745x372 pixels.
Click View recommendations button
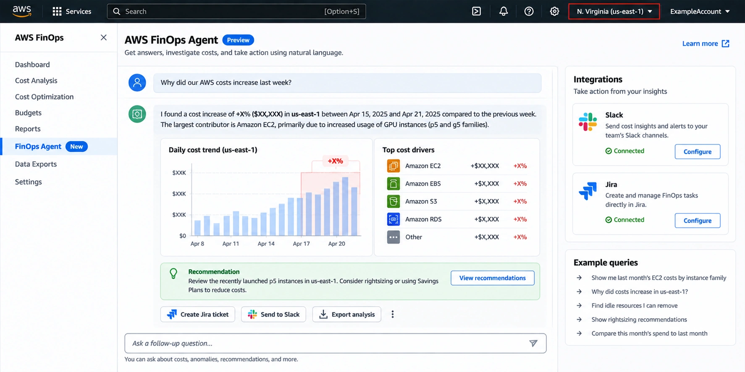click(492, 278)
